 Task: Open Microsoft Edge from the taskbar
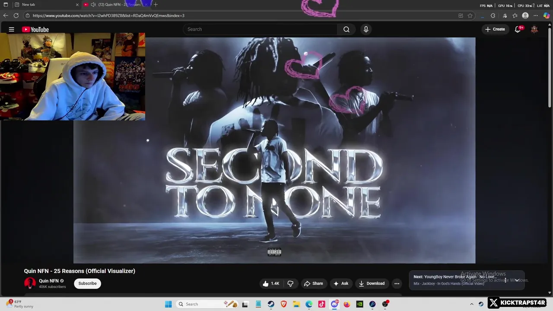309,304
